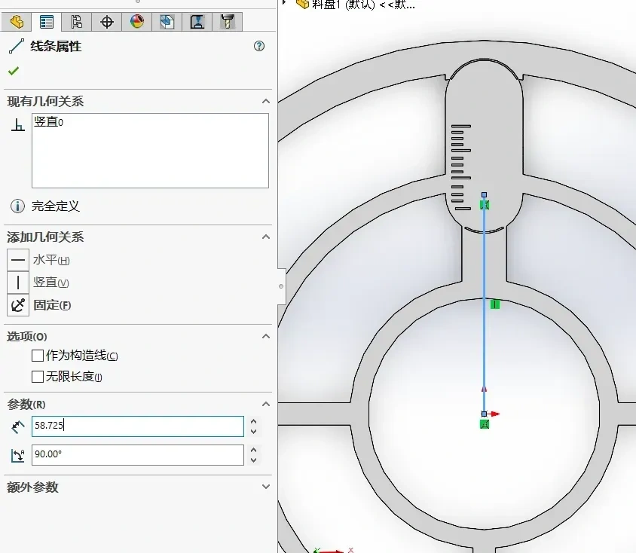Open the blue cube manager tab

click(x=167, y=22)
